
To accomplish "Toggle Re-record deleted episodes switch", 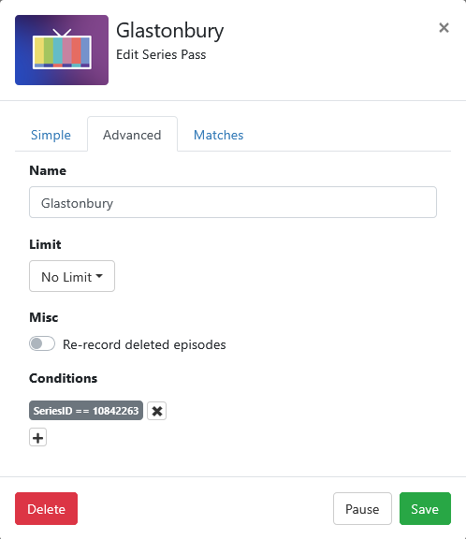I will pyautogui.click(x=42, y=343).
